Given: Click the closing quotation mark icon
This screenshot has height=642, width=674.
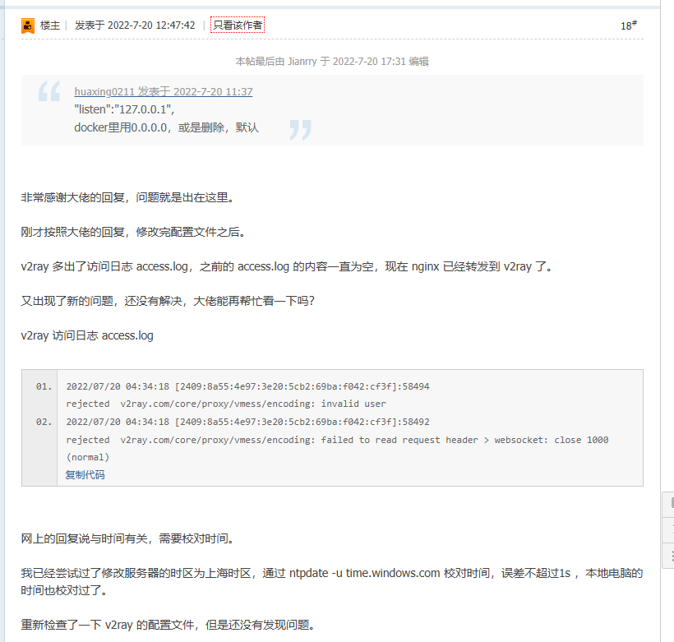Looking at the screenshot, I should [x=300, y=129].
